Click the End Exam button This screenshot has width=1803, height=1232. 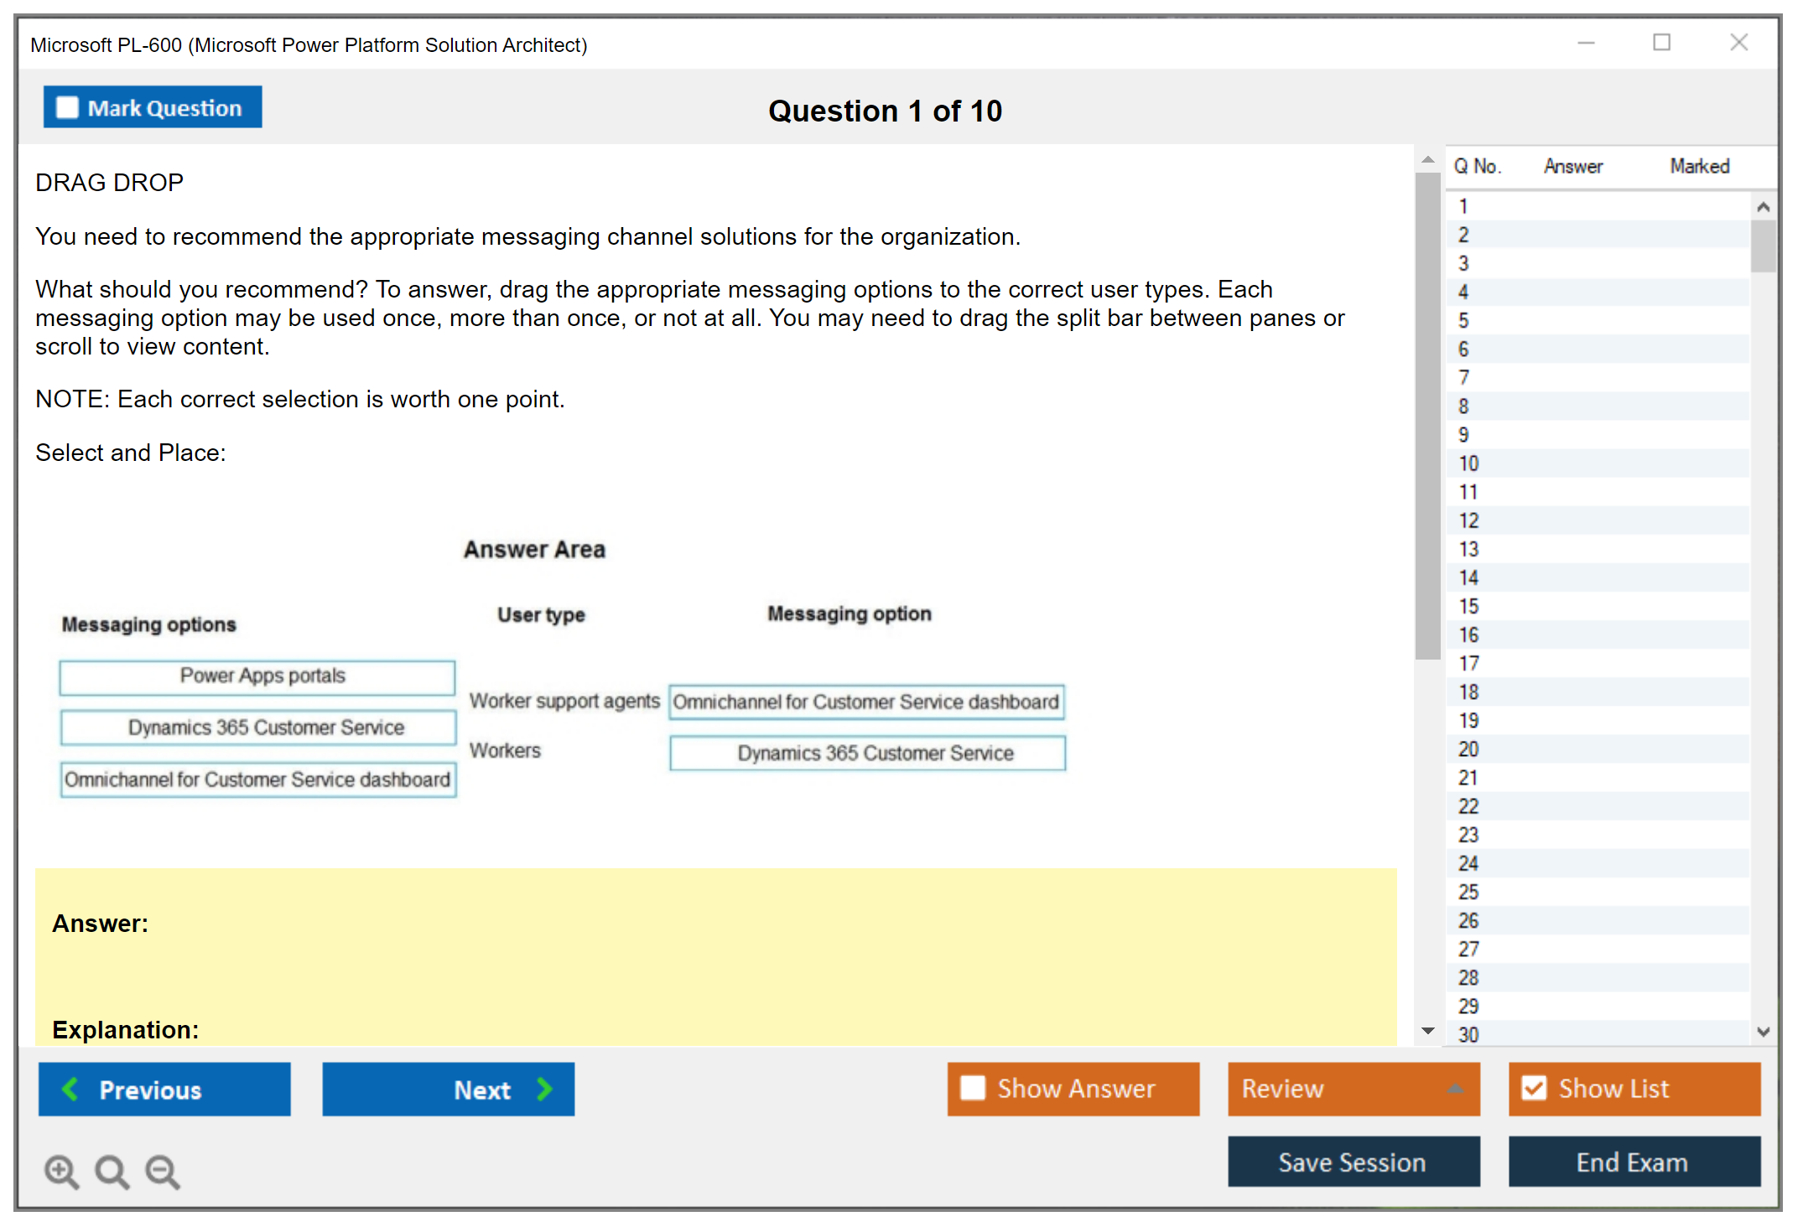point(1633,1162)
